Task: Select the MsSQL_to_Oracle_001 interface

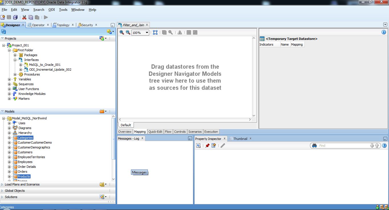Action: 45,65
